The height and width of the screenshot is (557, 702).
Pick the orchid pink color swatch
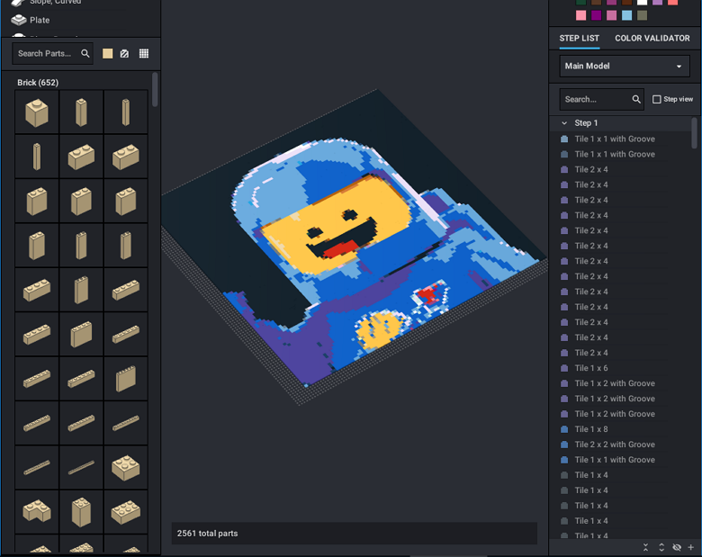(611, 15)
